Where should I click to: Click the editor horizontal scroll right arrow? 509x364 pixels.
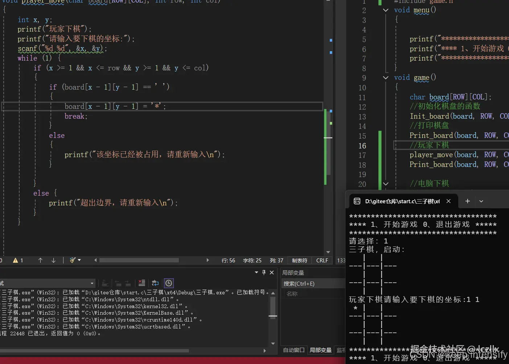click(x=208, y=260)
